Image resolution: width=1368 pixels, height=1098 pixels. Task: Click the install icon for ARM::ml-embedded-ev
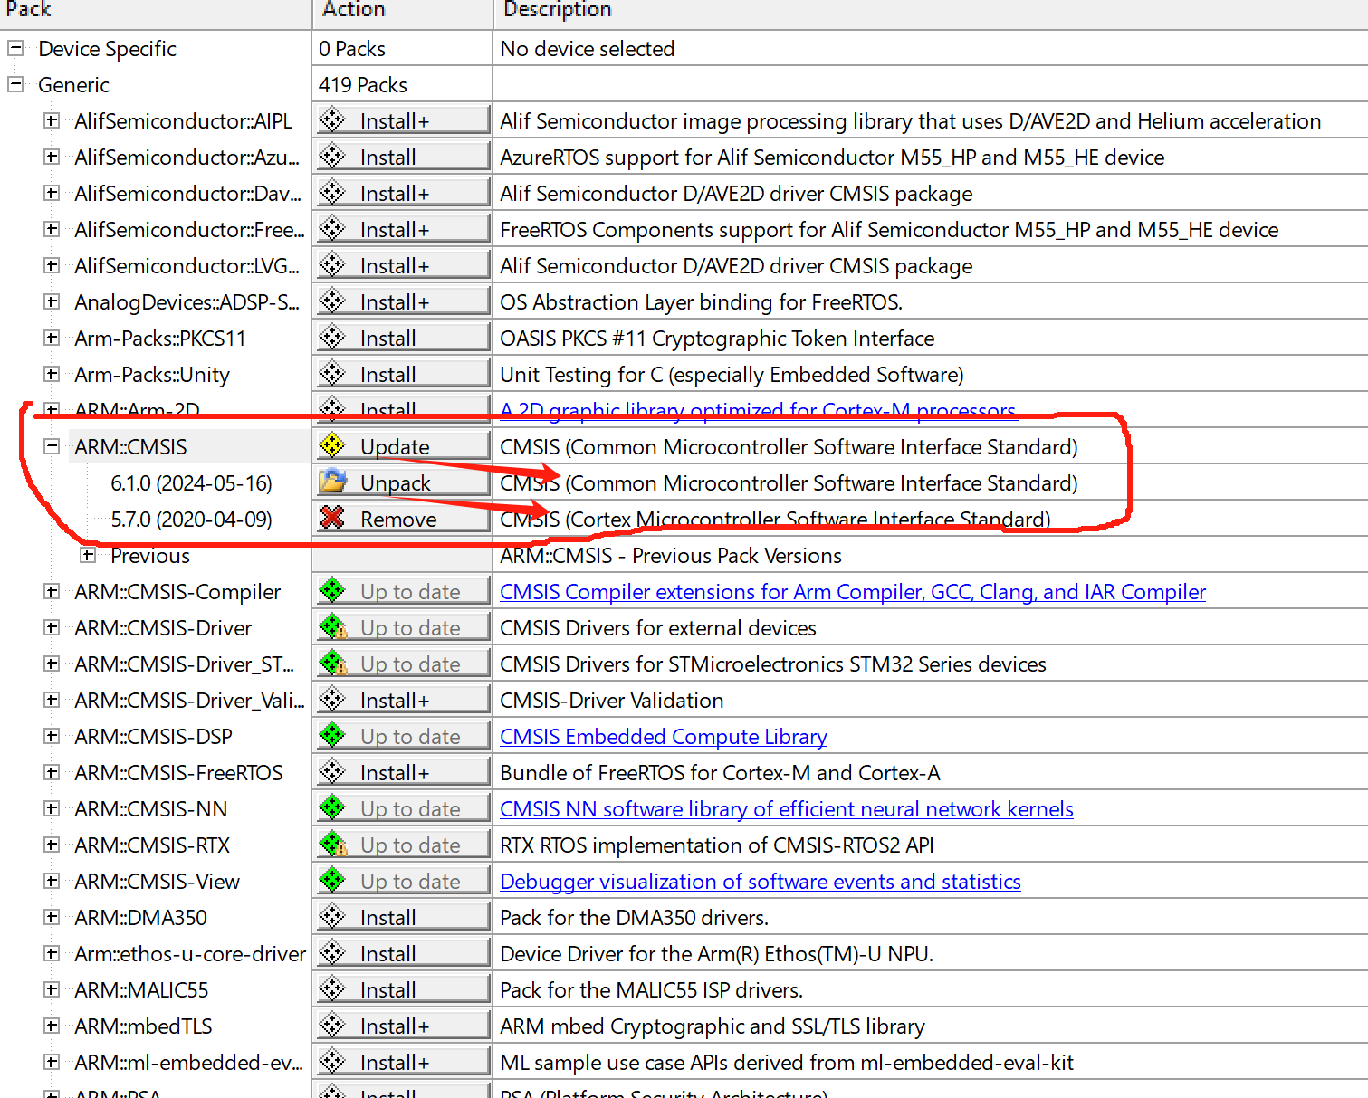[x=333, y=1061]
